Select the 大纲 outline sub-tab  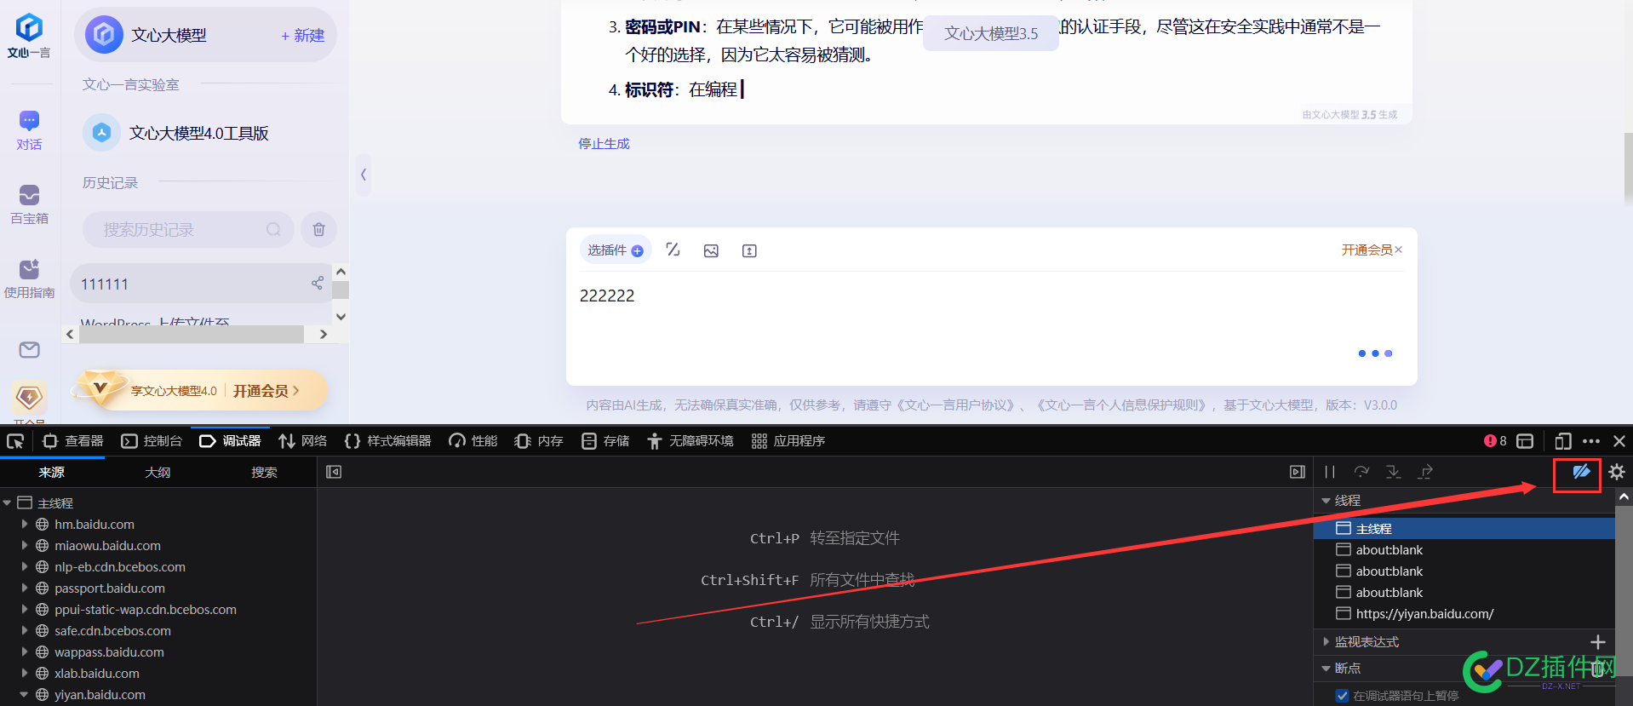click(x=158, y=473)
